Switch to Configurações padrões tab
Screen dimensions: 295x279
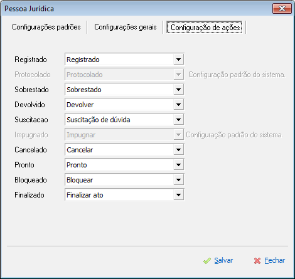[46, 27]
